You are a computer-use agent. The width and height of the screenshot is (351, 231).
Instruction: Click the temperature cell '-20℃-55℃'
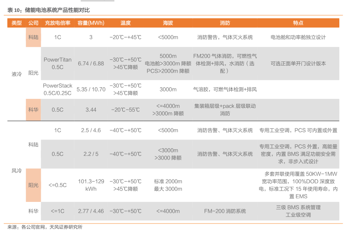tap(126, 110)
